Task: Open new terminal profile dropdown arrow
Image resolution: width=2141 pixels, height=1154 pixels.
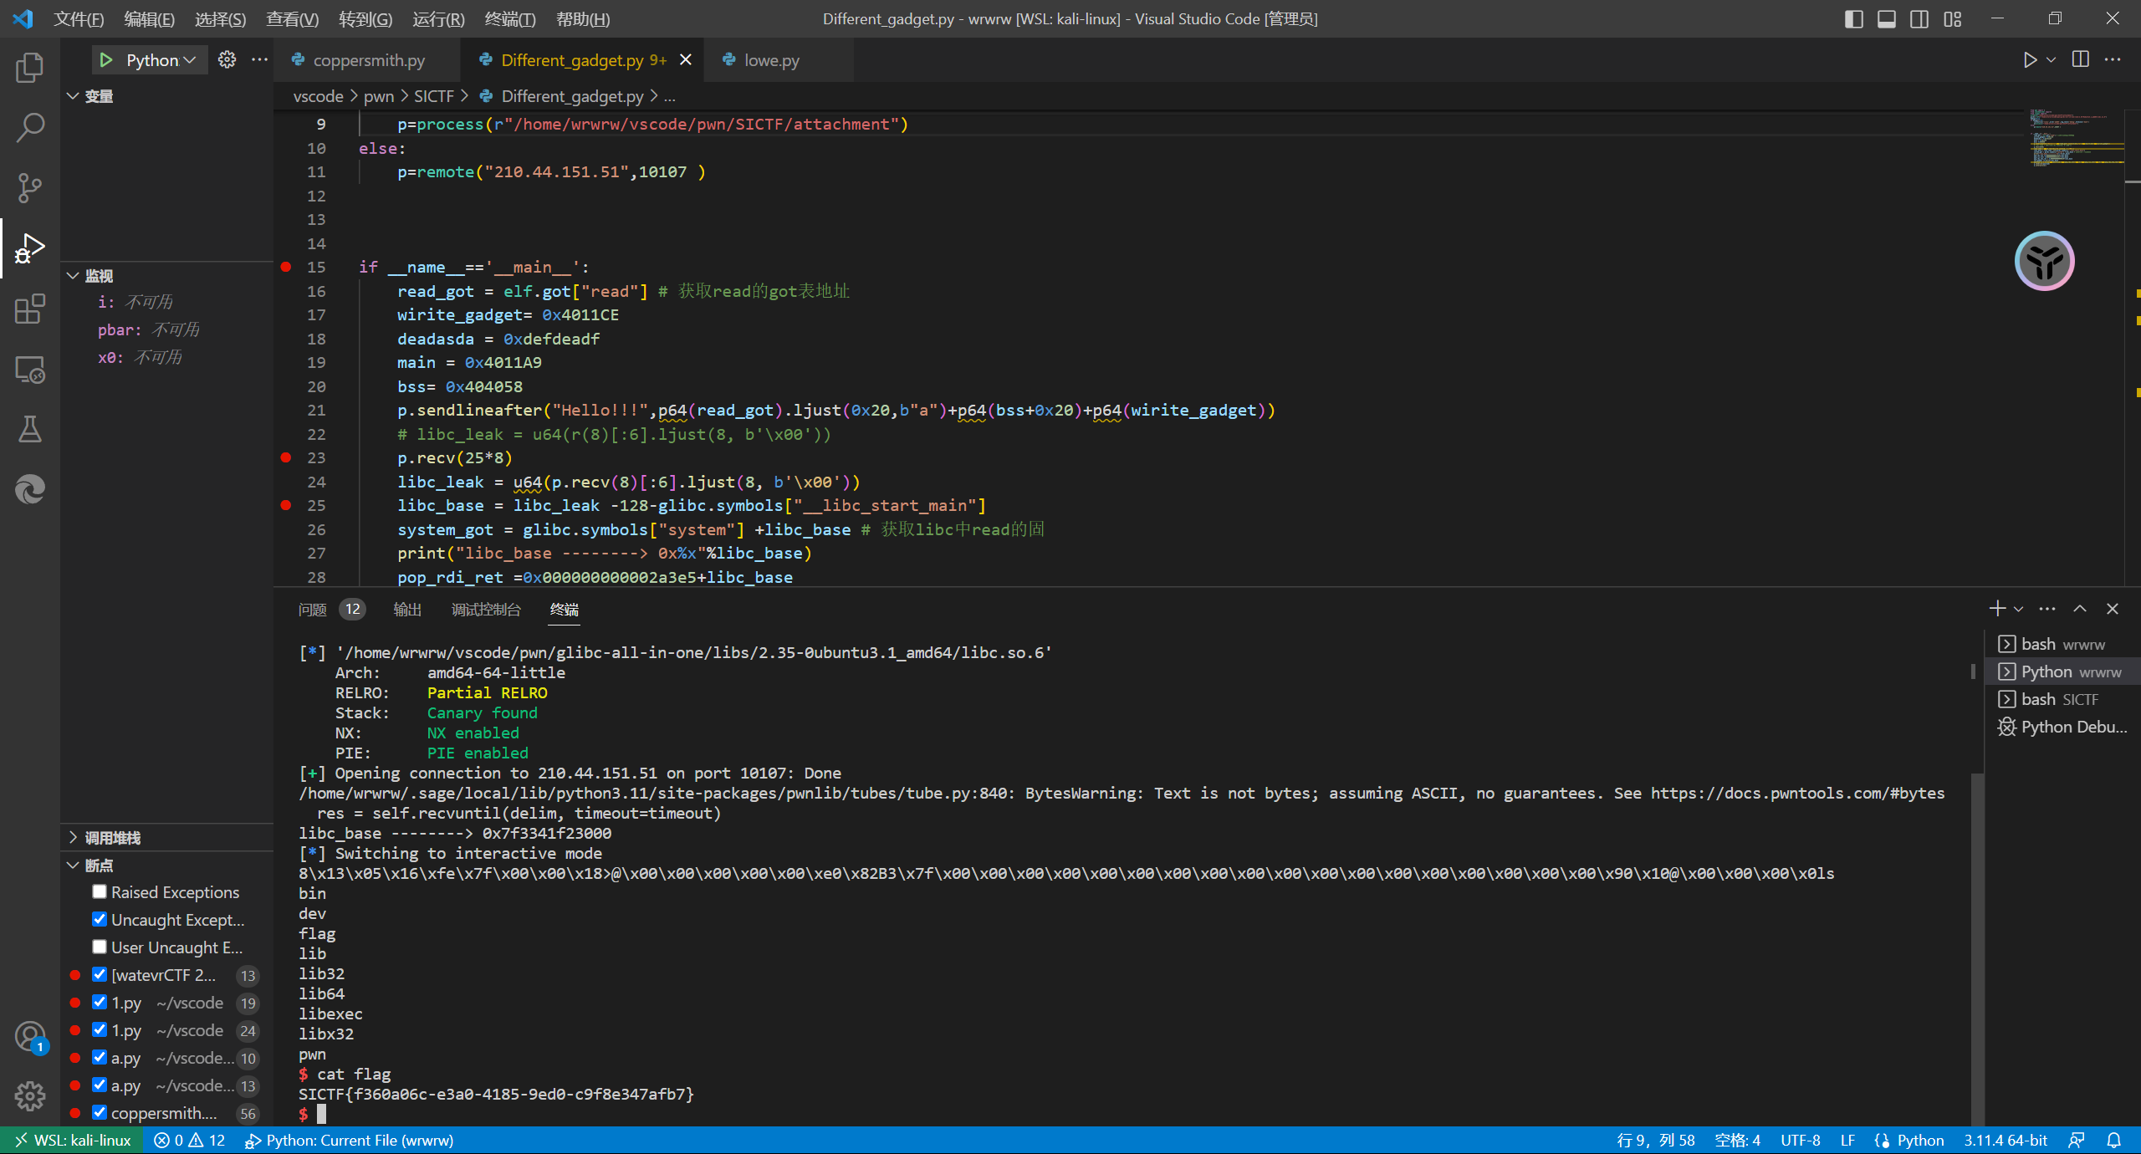Action: point(2019,609)
